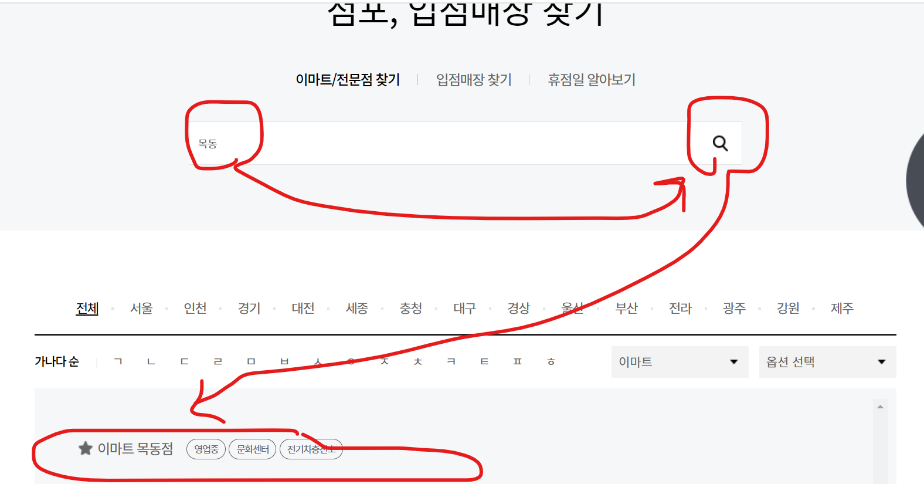Viewport: 924px width, 484px height.
Task: Click the 전기차충전소 tag
Action: [x=311, y=449]
